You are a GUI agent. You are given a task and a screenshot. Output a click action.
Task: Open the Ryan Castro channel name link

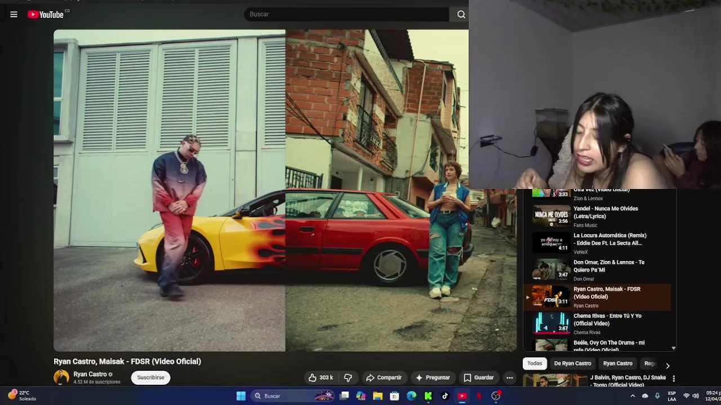click(90, 374)
